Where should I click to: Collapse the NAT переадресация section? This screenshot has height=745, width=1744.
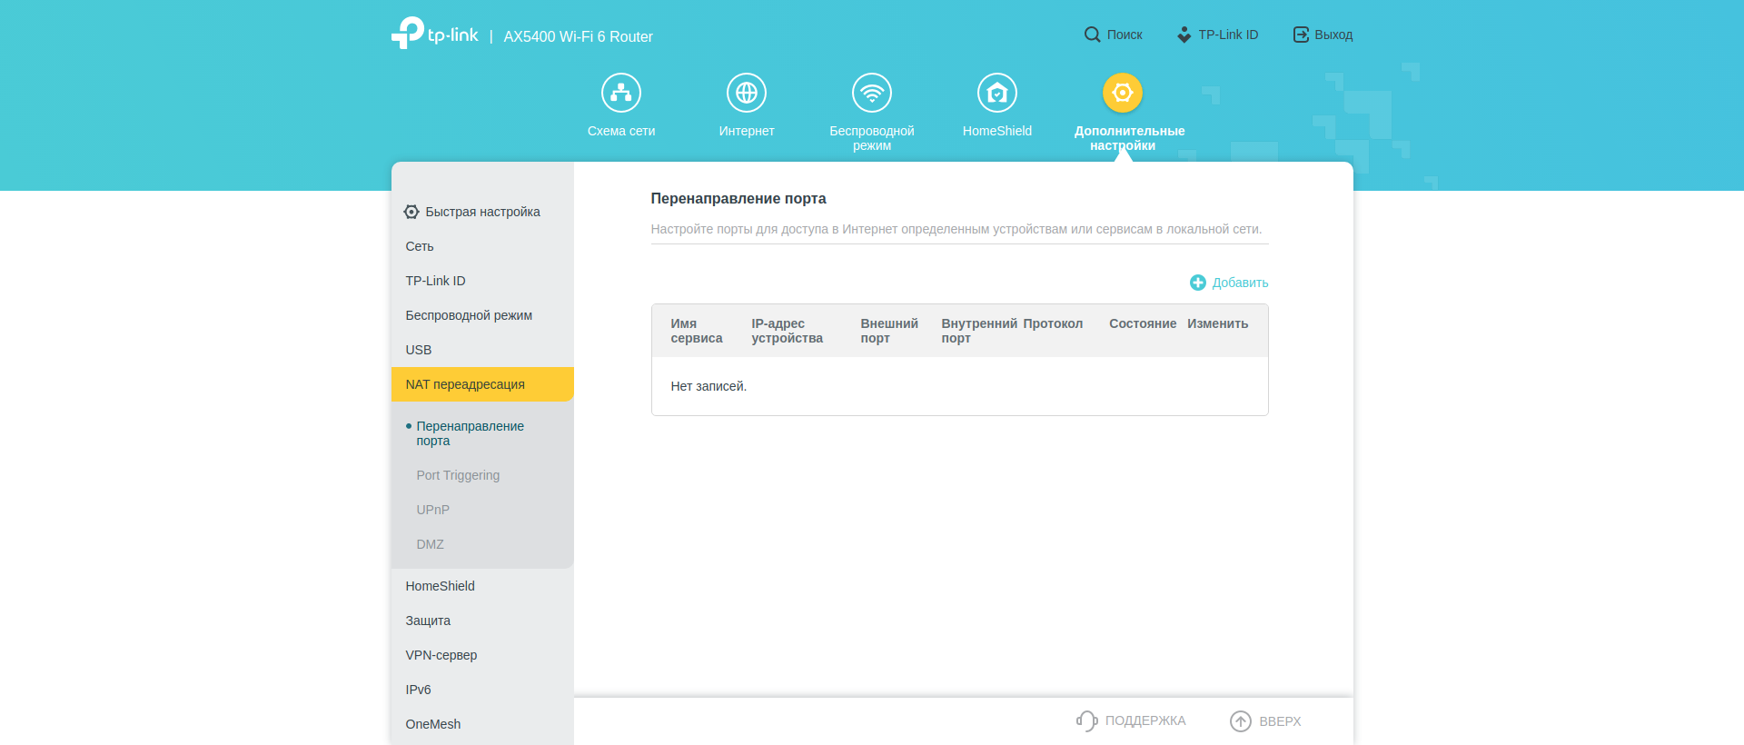click(465, 384)
